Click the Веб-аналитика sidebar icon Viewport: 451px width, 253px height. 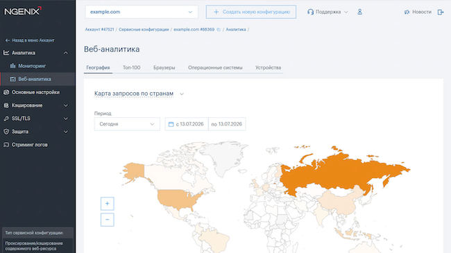point(12,79)
